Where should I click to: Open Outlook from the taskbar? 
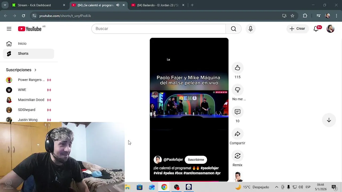152,187
